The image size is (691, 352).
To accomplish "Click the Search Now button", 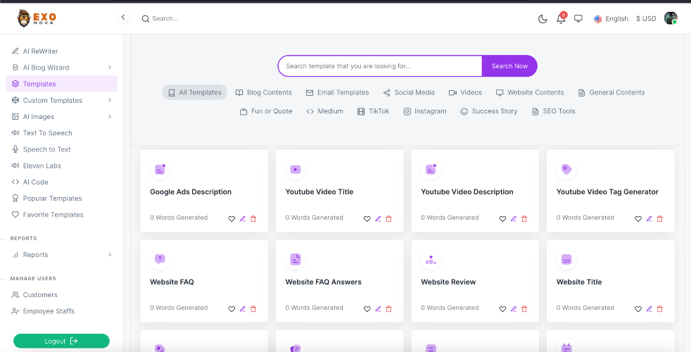I will click(x=509, y=65).
